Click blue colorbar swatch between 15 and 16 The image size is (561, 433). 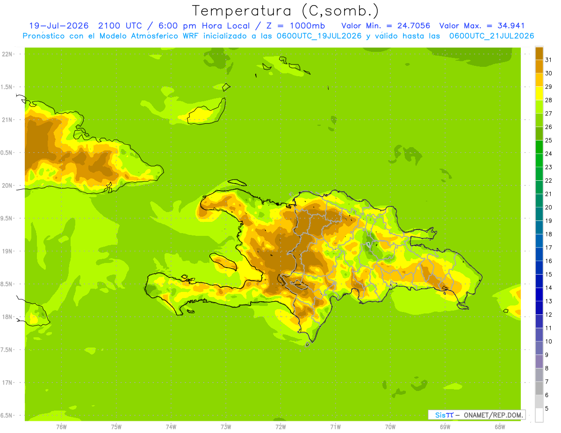tap(539, 268)
